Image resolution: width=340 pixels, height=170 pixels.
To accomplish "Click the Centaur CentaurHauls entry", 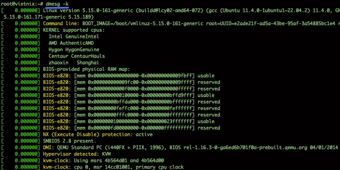I will (x=76, y=56).
